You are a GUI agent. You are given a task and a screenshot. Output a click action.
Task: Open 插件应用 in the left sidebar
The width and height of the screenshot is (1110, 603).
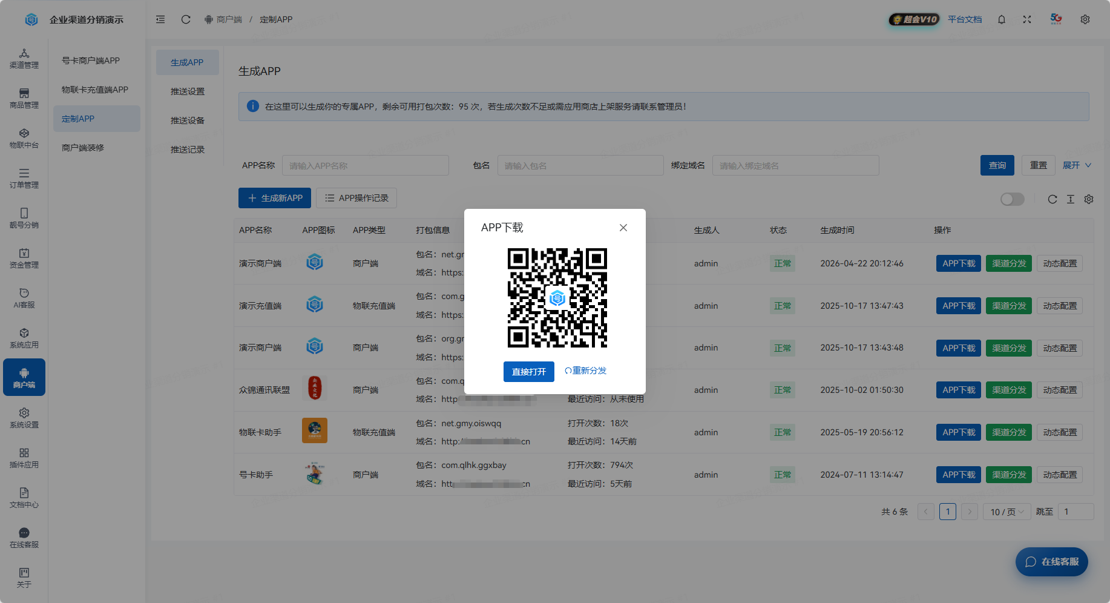(24, 458)
